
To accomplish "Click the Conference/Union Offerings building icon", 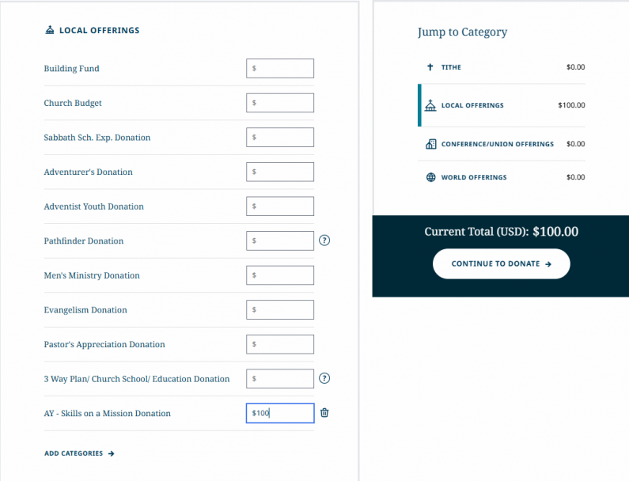I will (430, 144).
